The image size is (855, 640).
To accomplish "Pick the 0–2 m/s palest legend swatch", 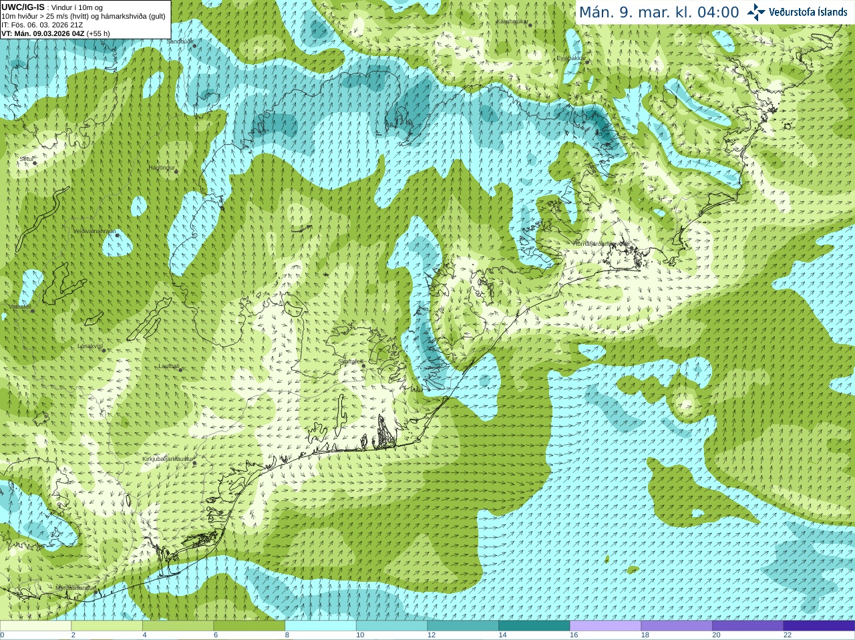I will pyautogui.click(x=35, y=626).
